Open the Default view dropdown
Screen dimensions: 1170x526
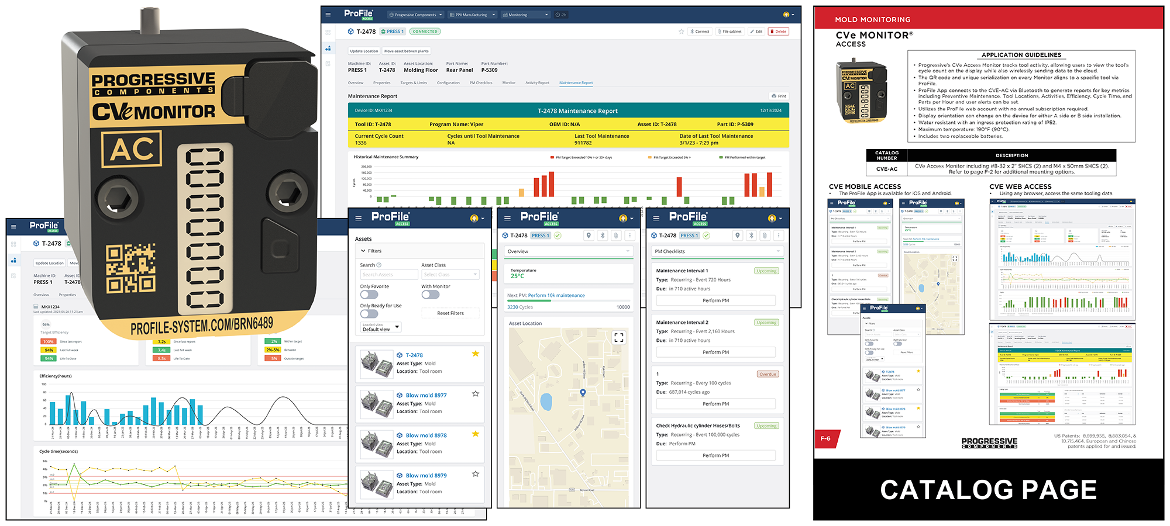click(381, 327)
